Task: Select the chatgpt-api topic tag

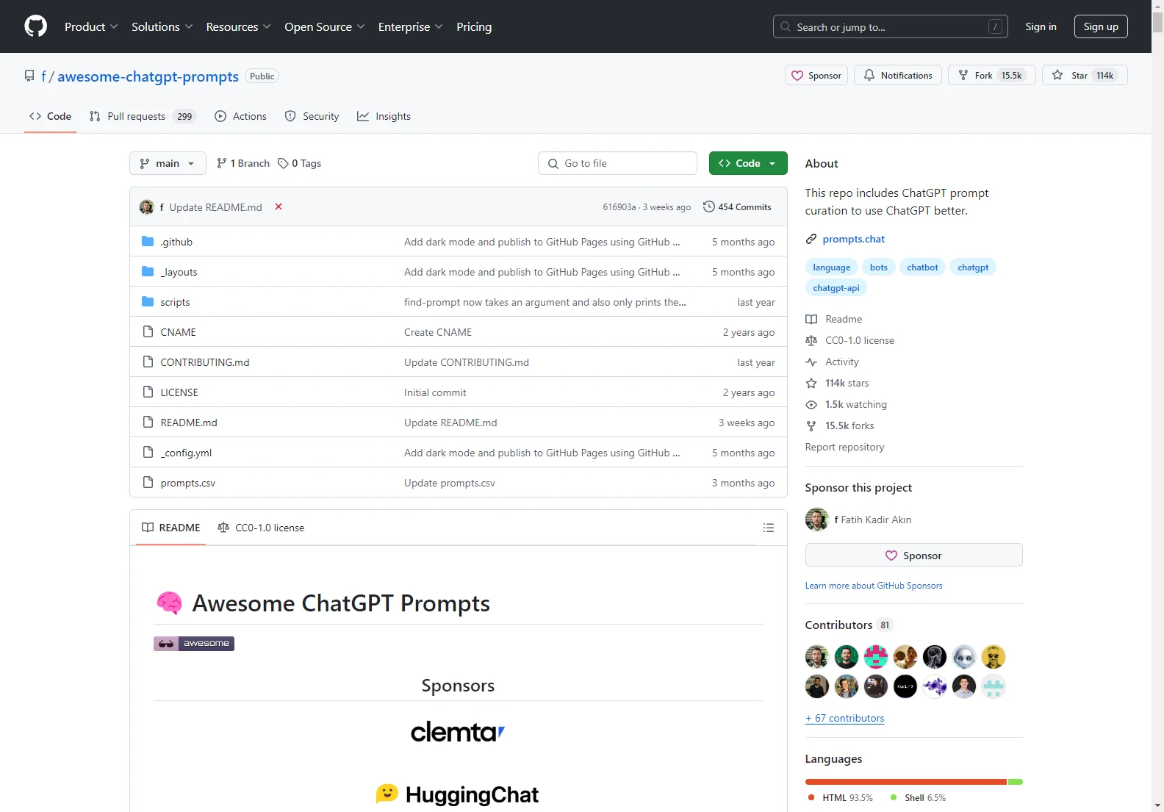Action: click(x=836, y=288)
